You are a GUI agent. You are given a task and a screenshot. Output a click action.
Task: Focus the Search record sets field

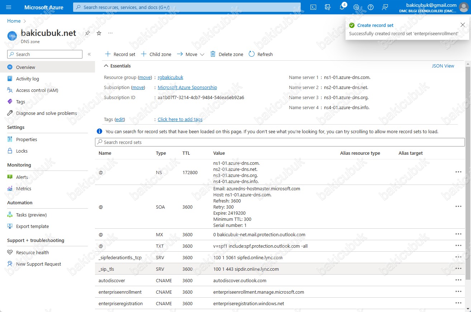(x=280, y=142)
